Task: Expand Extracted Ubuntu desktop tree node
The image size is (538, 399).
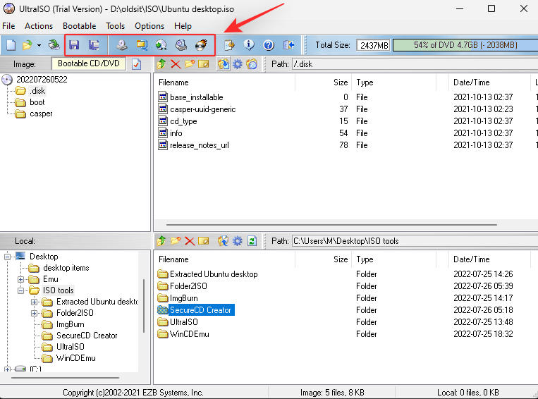Action: [x=34, y=302]
